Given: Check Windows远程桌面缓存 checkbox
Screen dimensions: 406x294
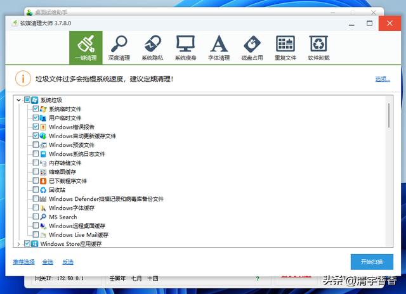Looking at the screenshot, I should [x=36, y=225].
